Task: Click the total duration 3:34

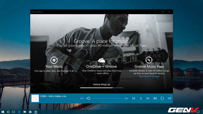Action: tap(126, 98)
